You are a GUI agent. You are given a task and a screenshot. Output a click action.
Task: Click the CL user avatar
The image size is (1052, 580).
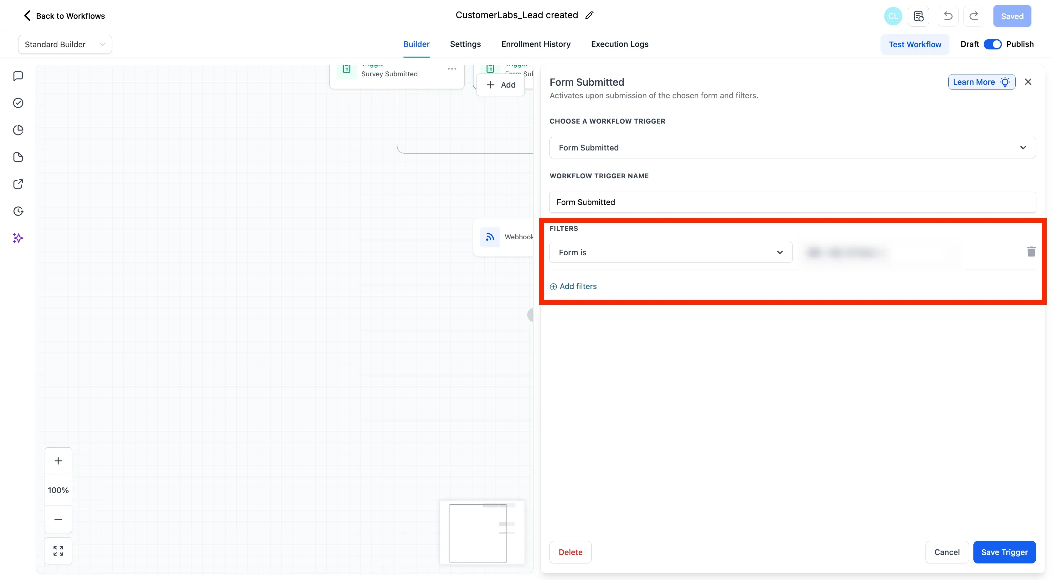[x=893, y=16]
